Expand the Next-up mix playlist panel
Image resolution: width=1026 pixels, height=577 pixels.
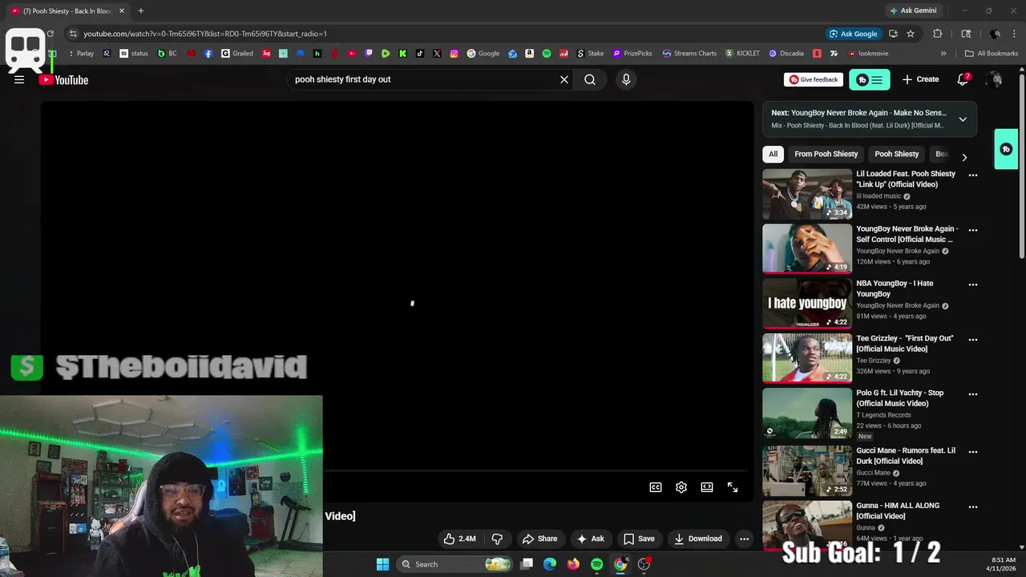point(963,119)
